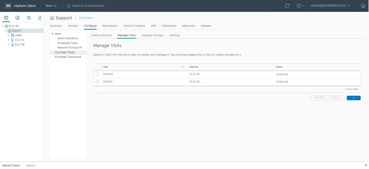Image resolution: width=369 pixels, height=169 pixels.
Task: Open the Recent Tasks tab at bottom
Action: [x=11, y=165]
